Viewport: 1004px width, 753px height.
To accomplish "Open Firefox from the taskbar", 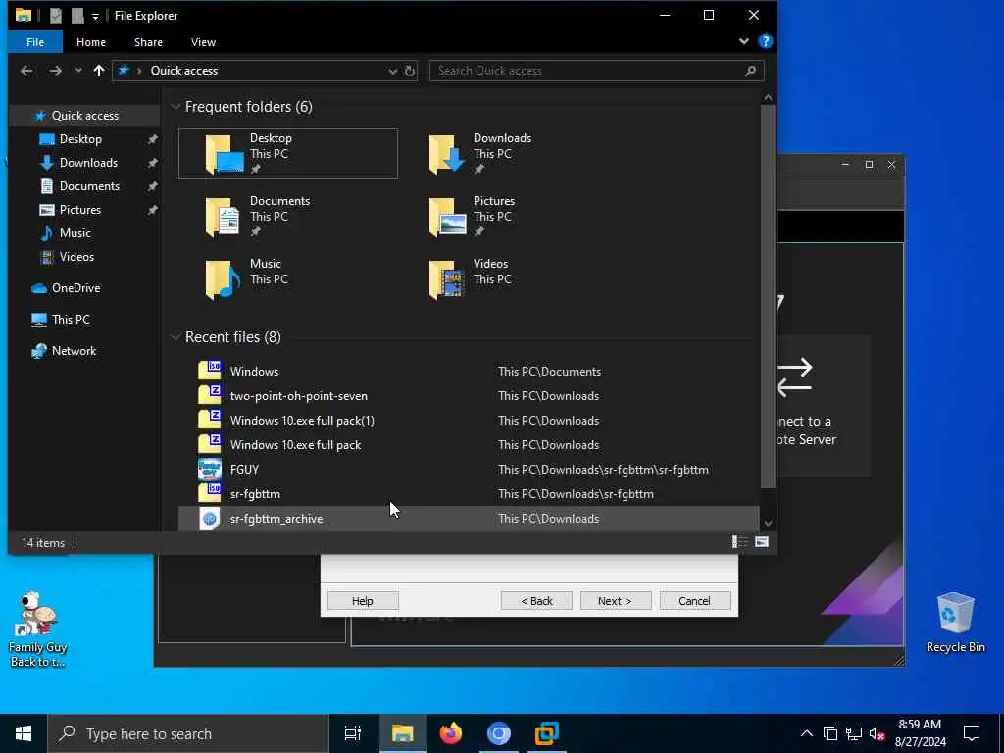I will coord(451,733).
